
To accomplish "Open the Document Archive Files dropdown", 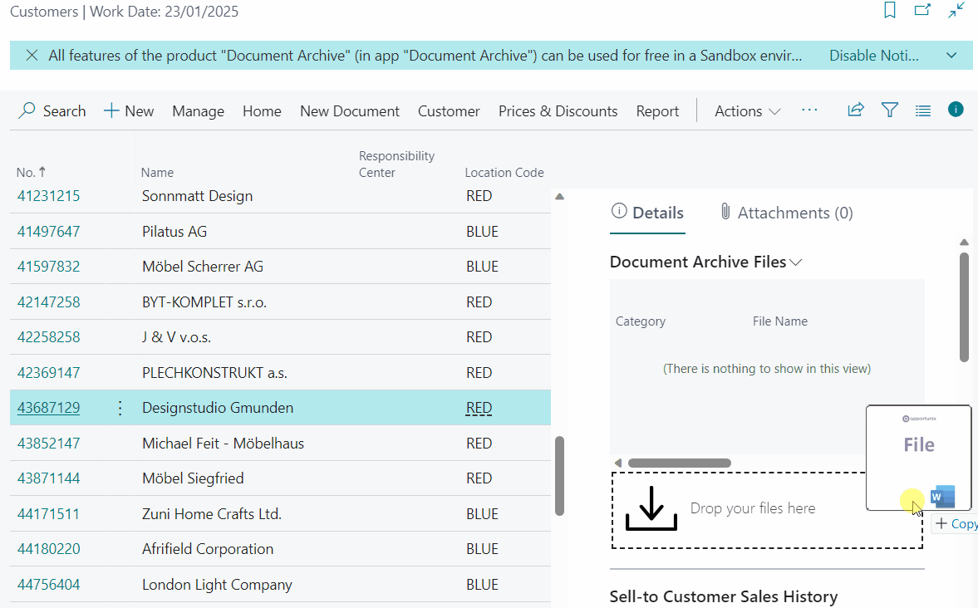I will 797,261.
